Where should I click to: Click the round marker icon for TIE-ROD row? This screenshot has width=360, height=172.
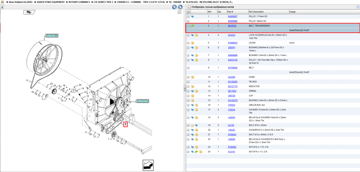coord(188,82)
